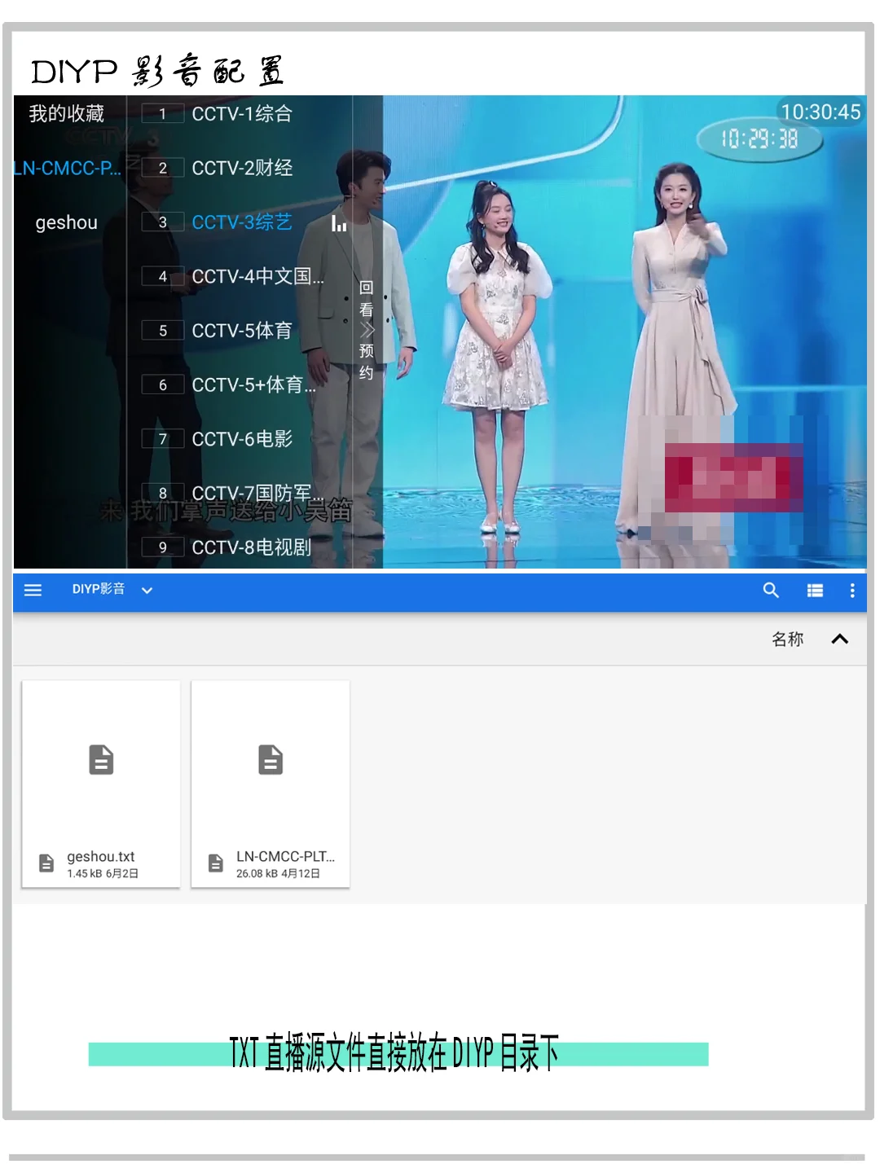Click the now-playing equalizer bars icon
Image resolution: width=880 pixels, height=1173 pixels.
(339, 224)
